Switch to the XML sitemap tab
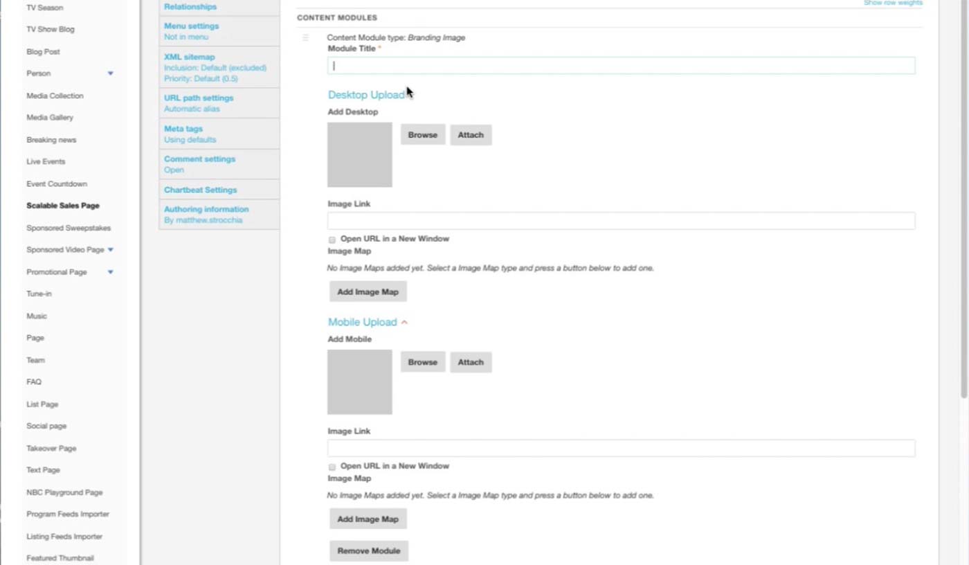This screenshot has height=565, width=969. (190, 57)
